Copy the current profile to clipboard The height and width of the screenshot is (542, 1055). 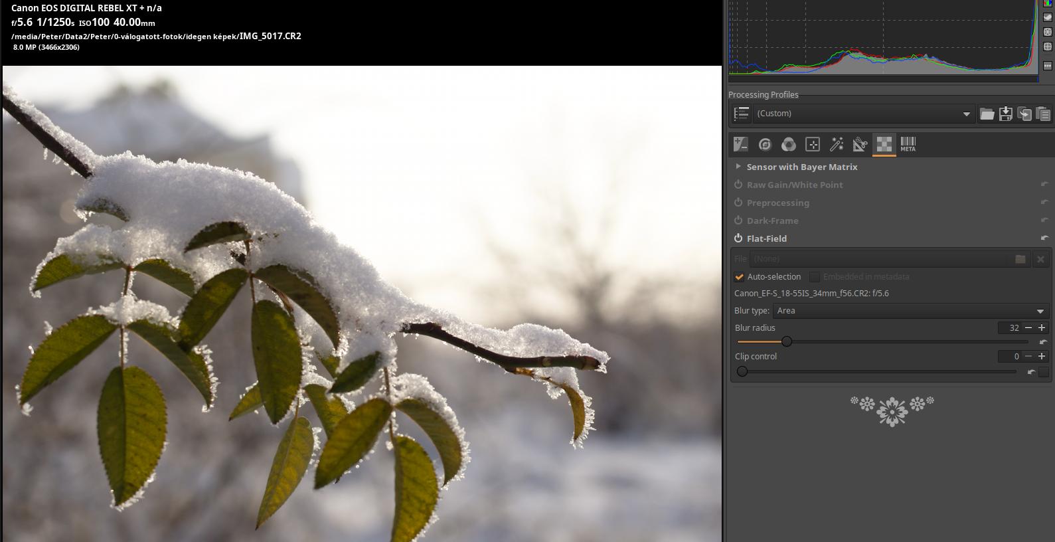(x=1024, y=114)
